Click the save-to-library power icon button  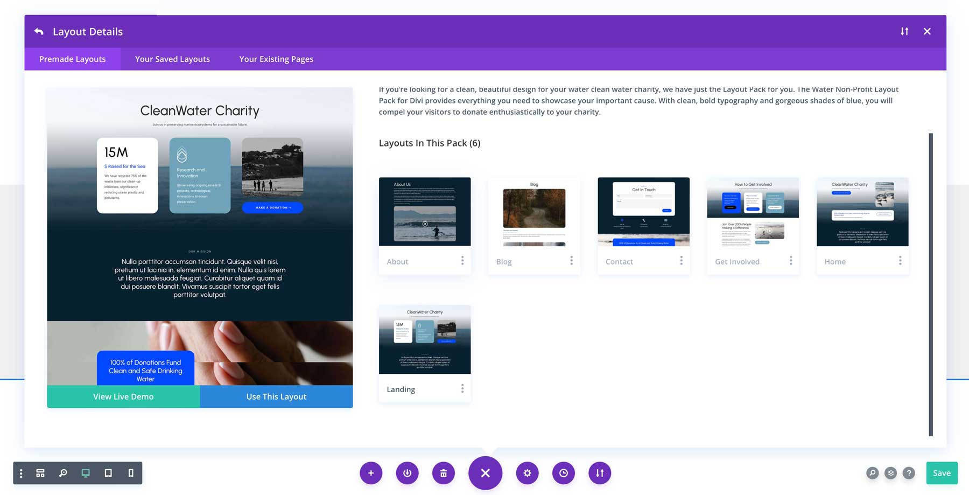pyautogui.click(x=407, y=473)
